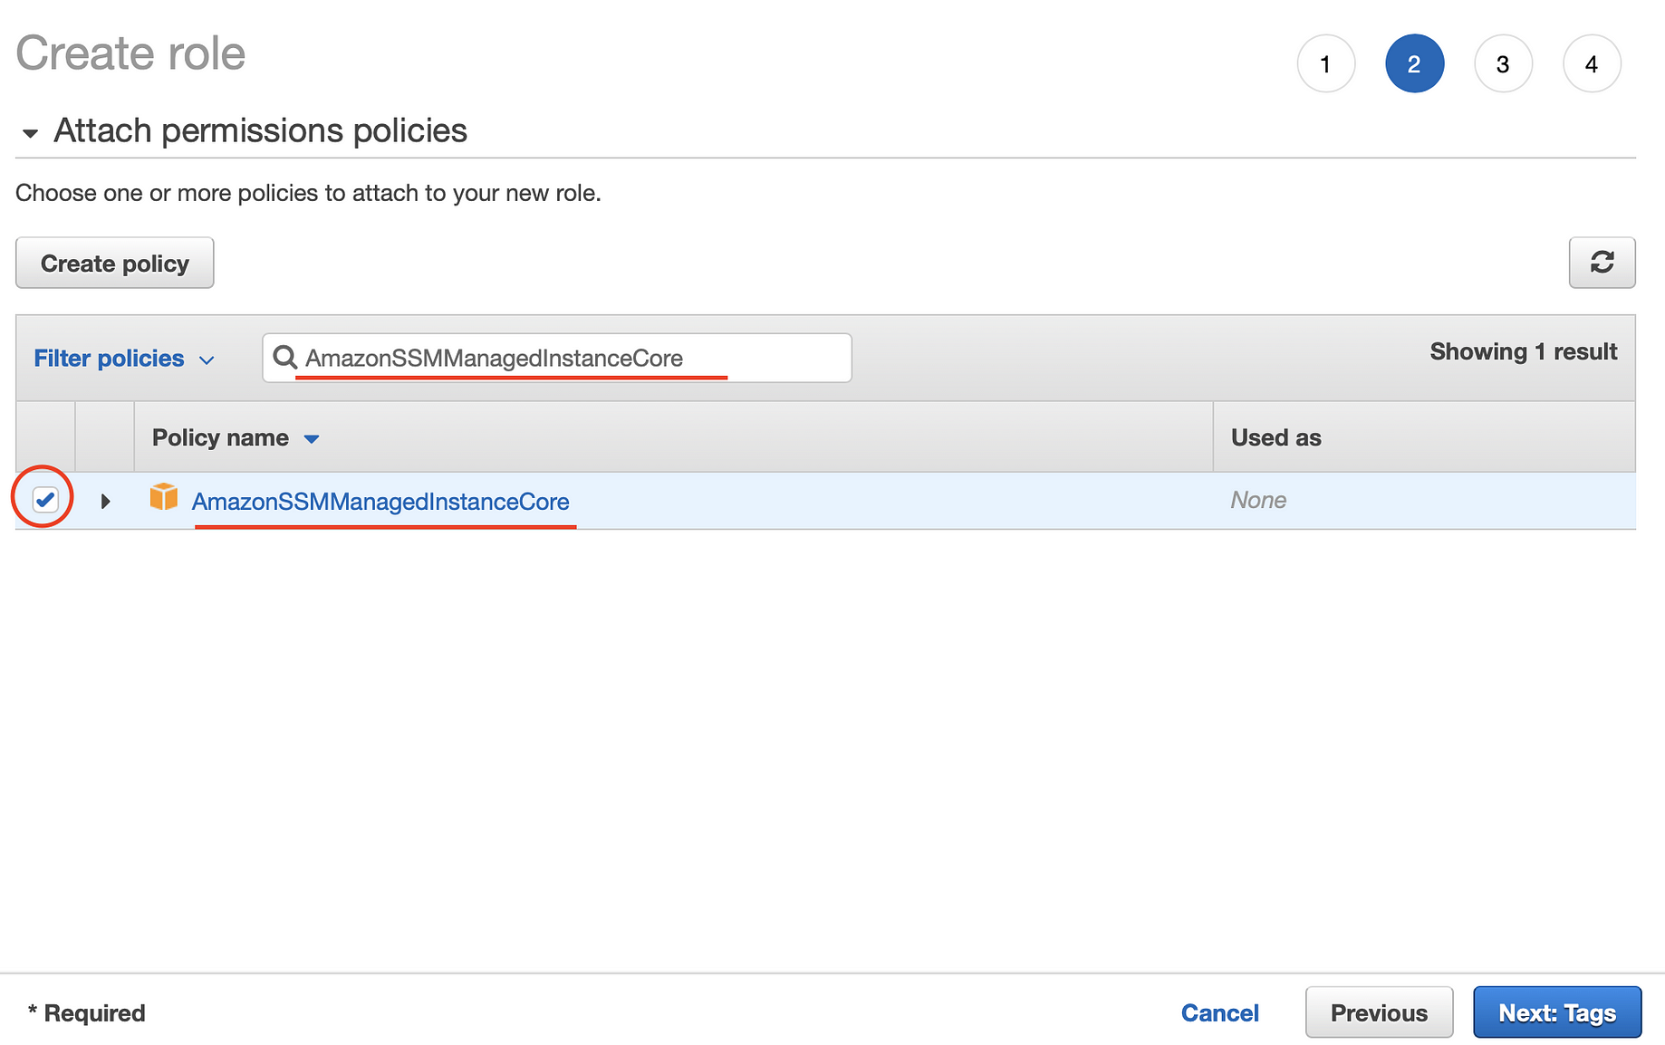Image resolution: width=1665 pixels, height=1045 pixels.
Task: Click the orange policy box icon
Action: point(164,497)
